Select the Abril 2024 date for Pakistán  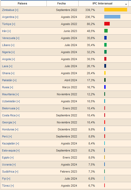tap(71, 80)
